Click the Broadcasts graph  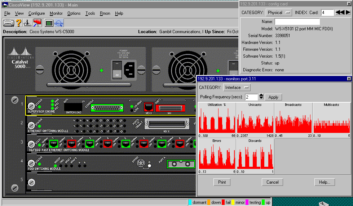coord(294,120)
